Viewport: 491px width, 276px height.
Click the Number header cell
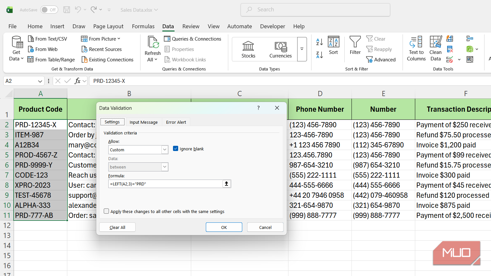tap(383, 109)
